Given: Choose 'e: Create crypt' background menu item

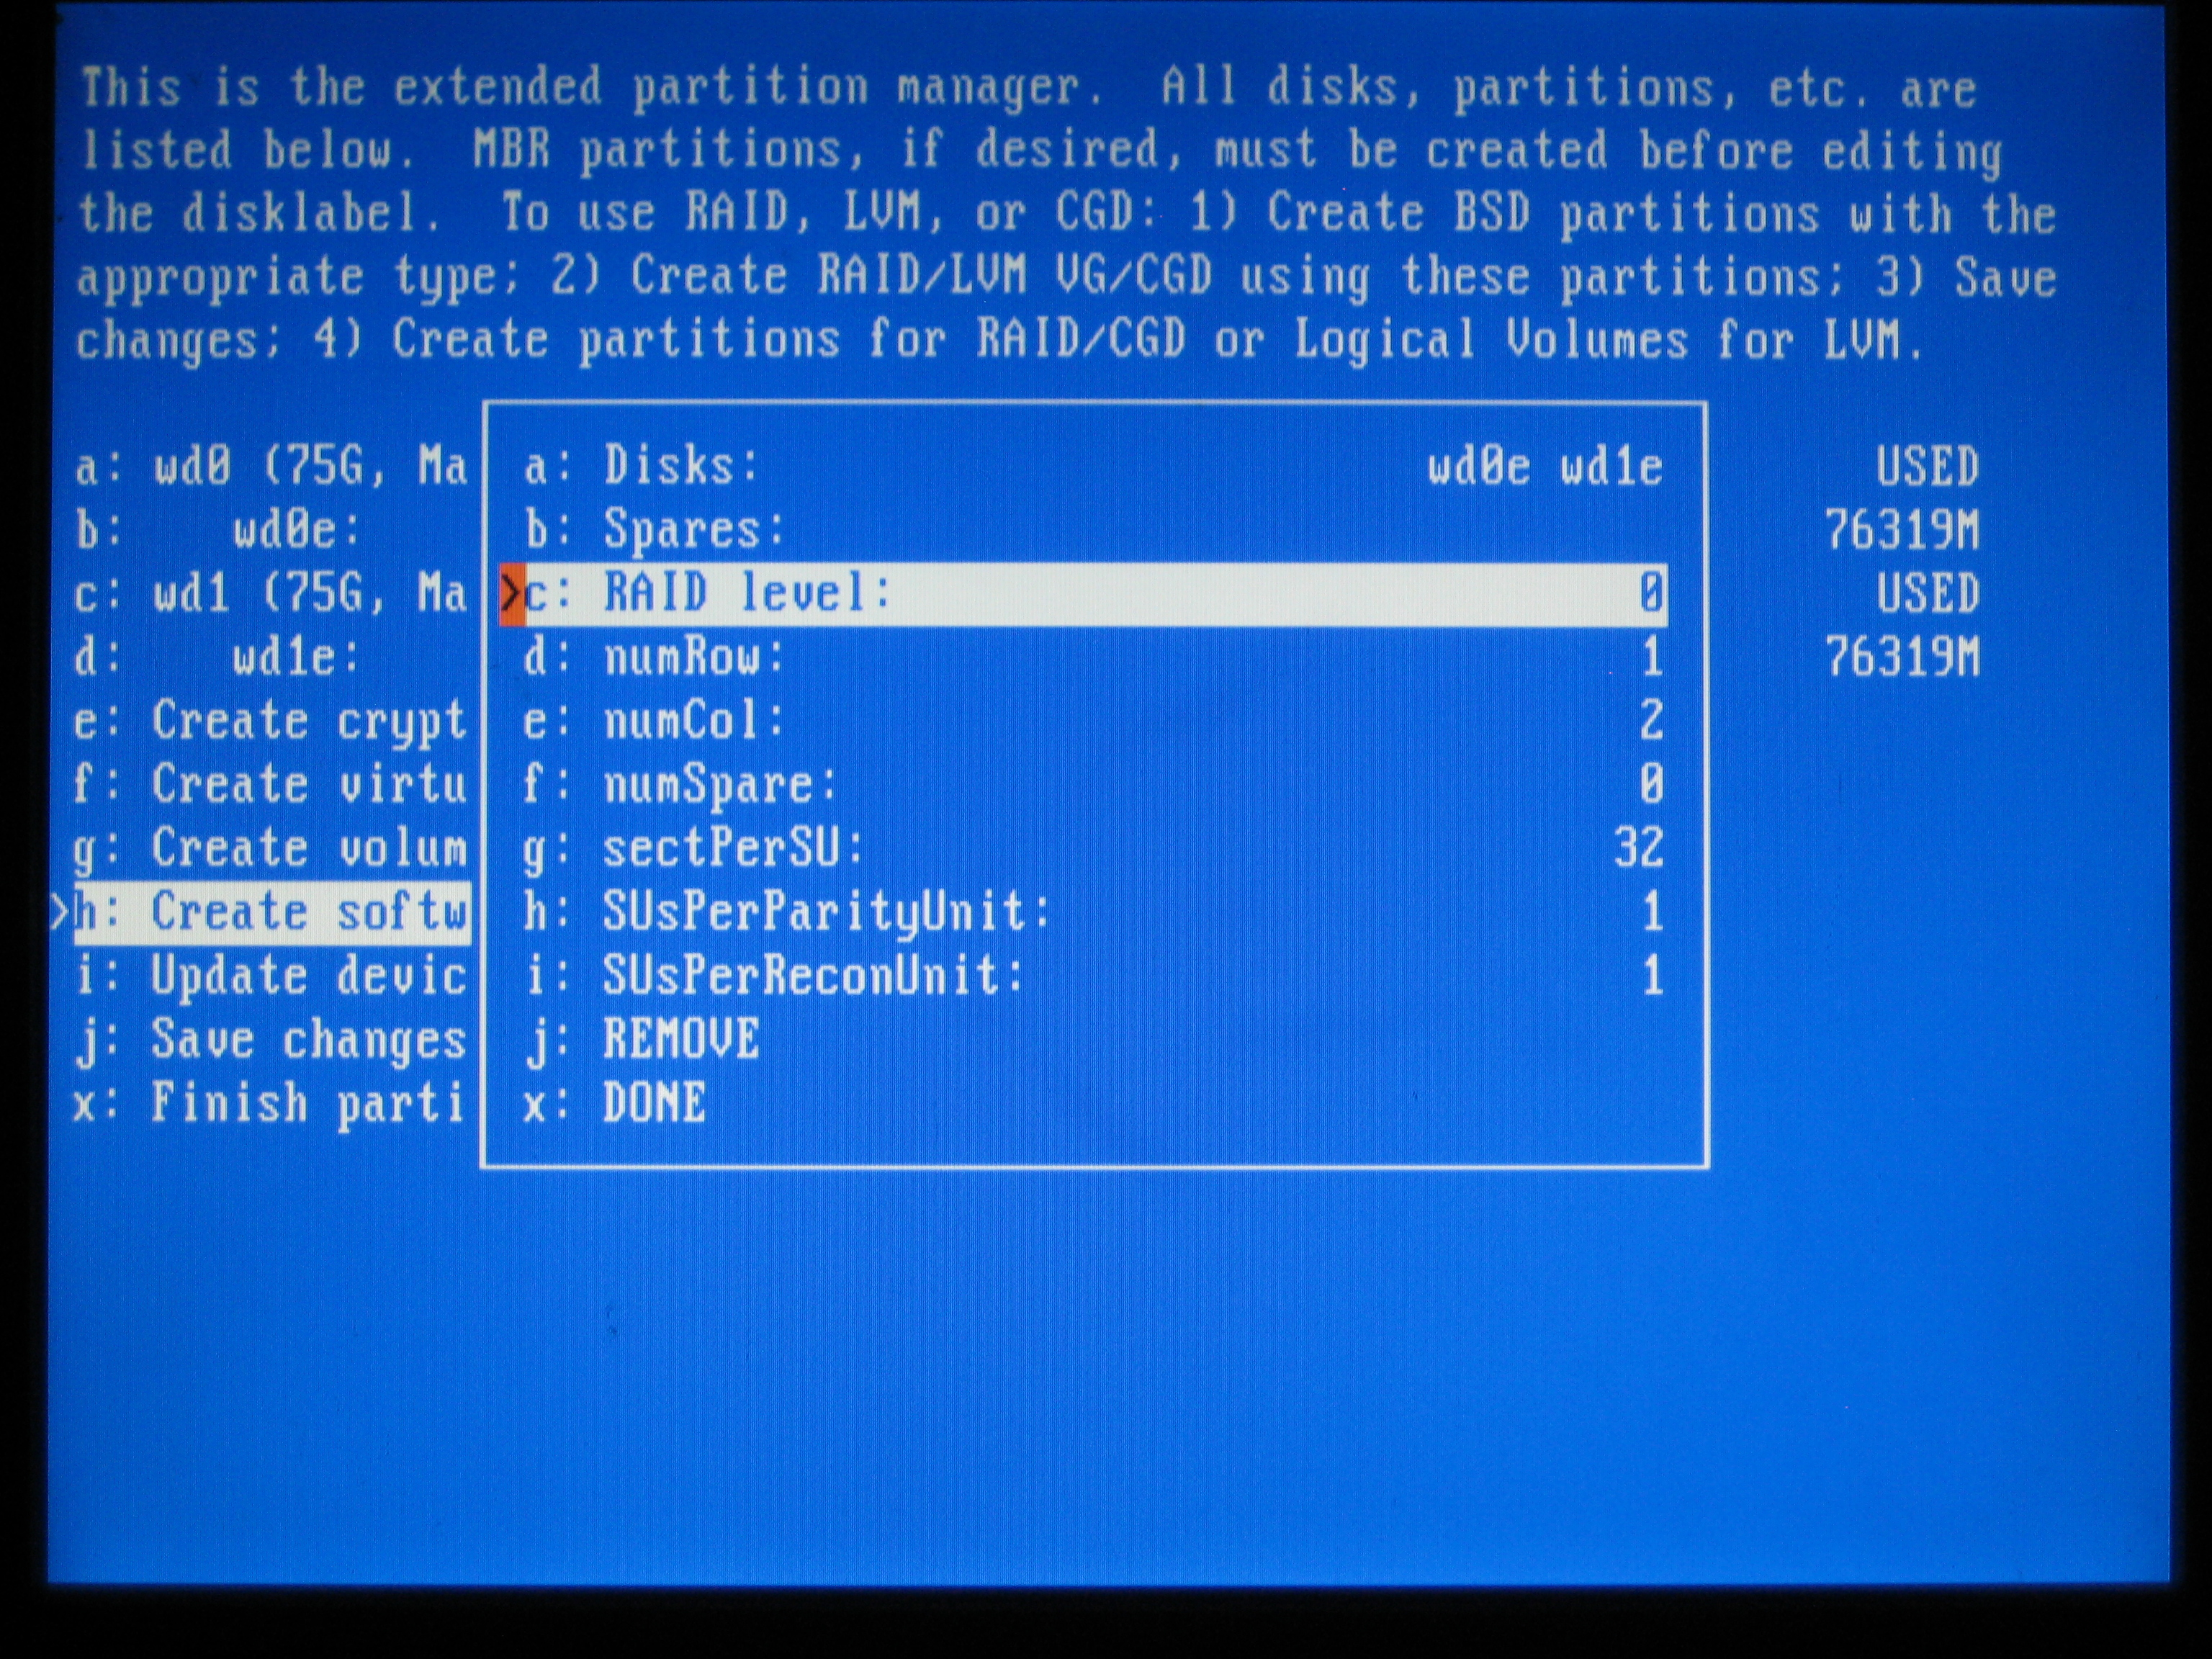Looking at the screenshot, I should coord(271,722).
